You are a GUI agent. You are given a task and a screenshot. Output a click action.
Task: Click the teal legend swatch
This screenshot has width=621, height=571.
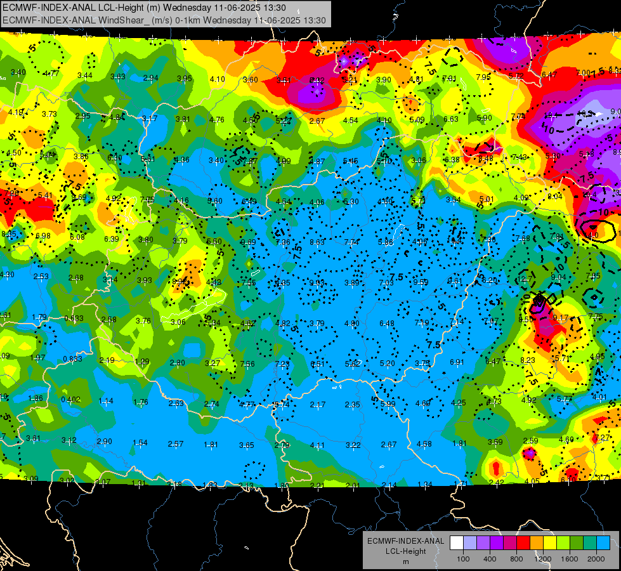point(590,543)
